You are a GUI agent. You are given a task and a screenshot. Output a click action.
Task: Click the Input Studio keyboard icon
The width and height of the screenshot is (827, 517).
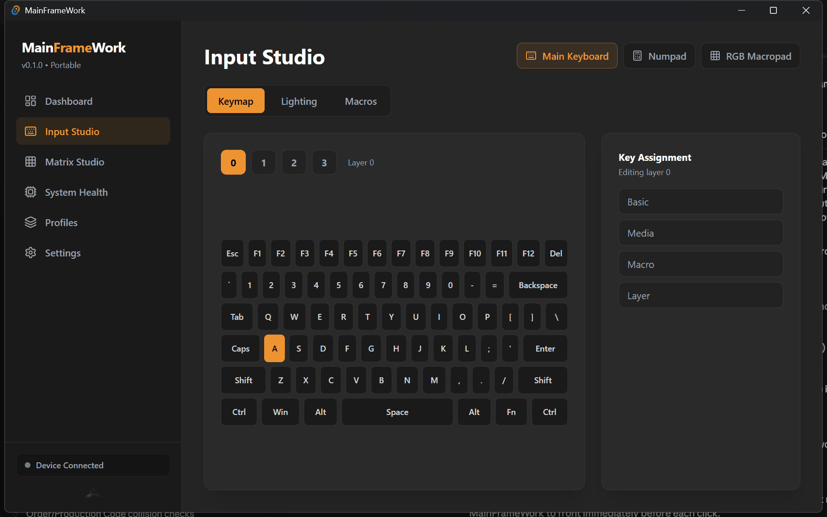(x=30, y=131)
